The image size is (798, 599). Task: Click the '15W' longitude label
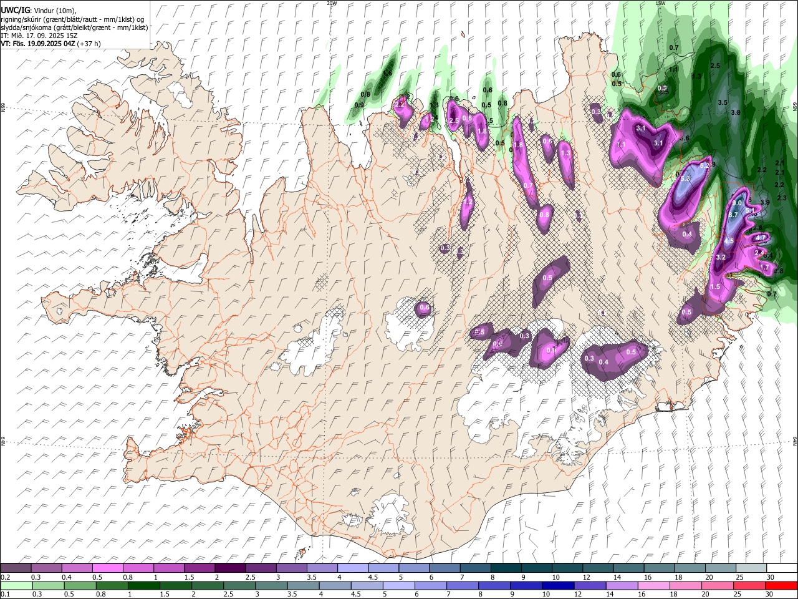point(660,3)
